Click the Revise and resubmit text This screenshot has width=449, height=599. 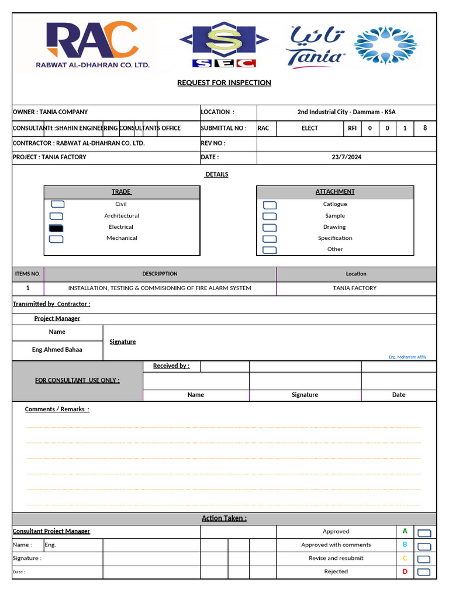[336, 559]
